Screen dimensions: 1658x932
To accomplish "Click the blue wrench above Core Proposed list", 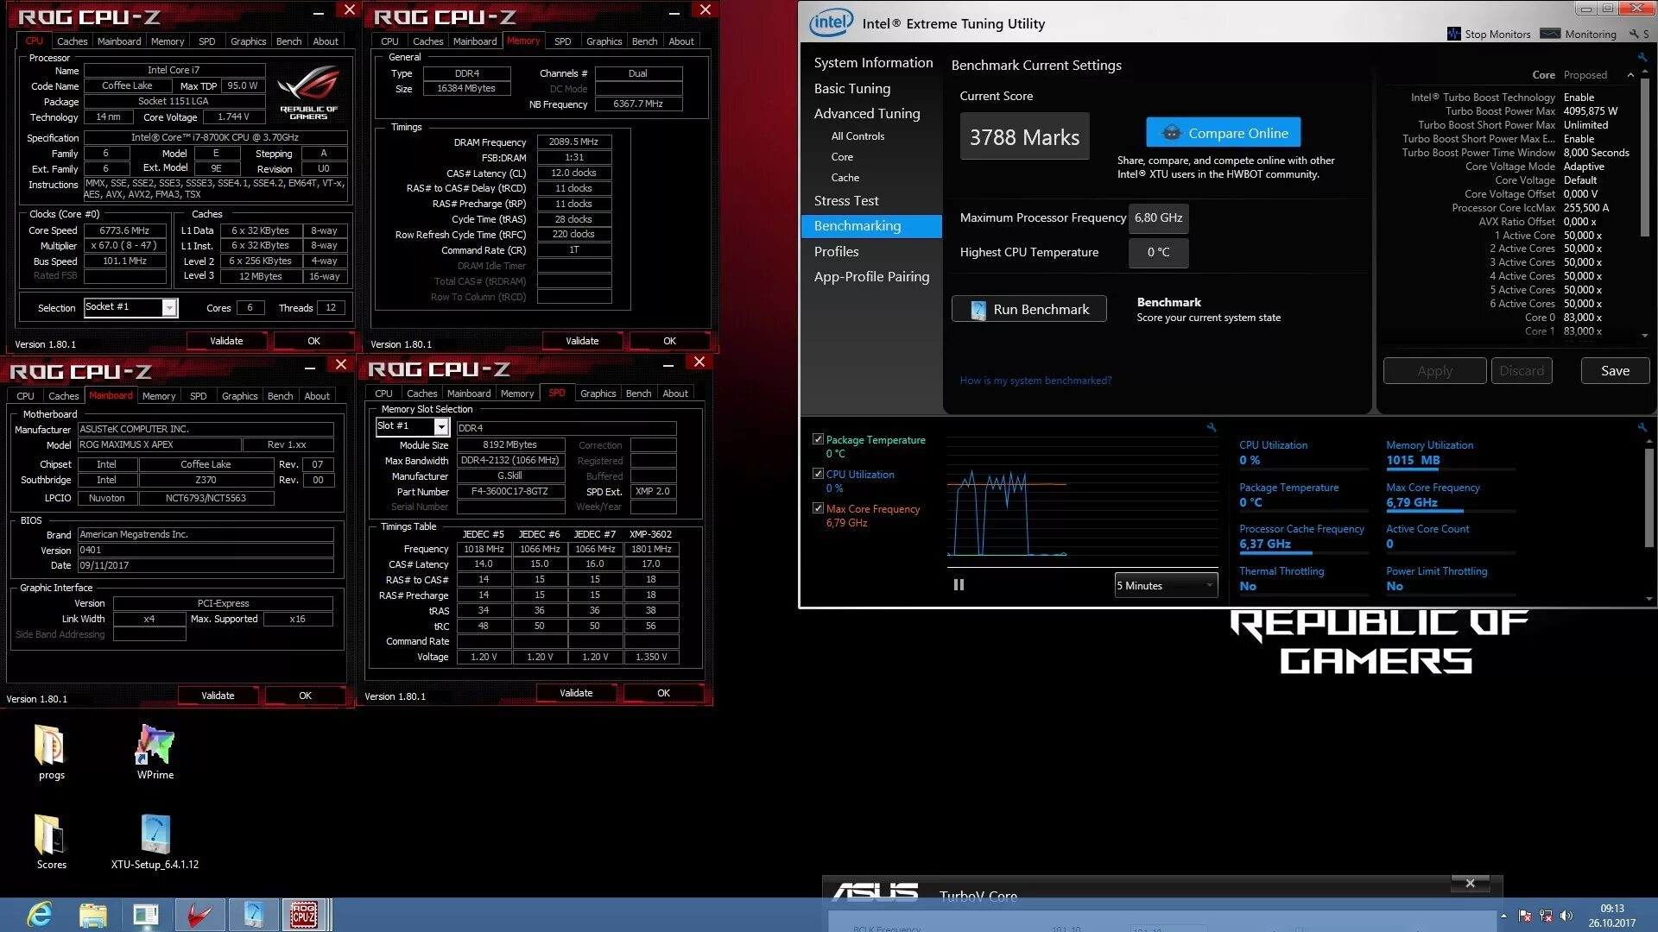I will (1642, 57).
